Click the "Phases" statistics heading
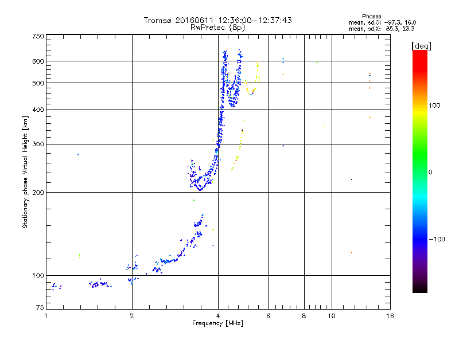 [x=371, y=17]
